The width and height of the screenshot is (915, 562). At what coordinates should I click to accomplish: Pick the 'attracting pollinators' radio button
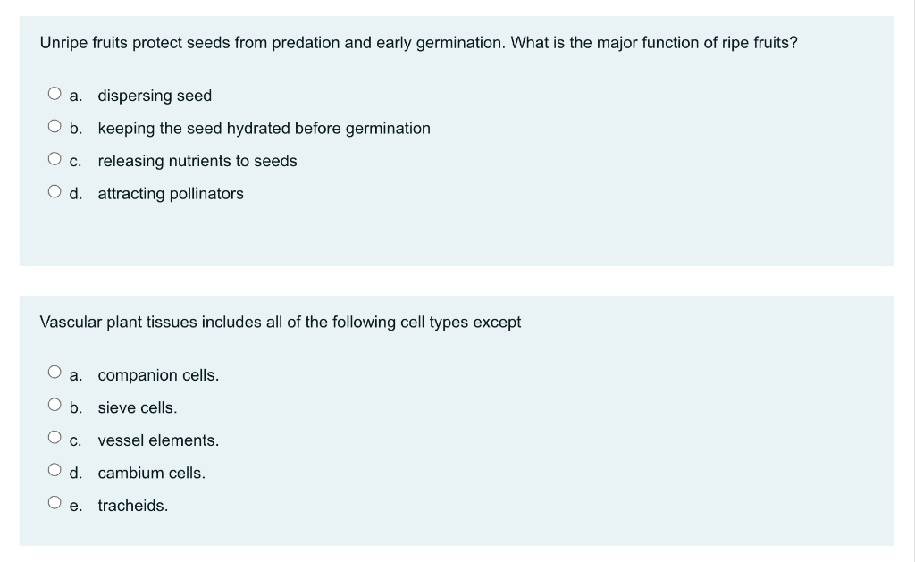point(55,193)
